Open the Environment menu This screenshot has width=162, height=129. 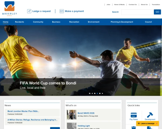94,22
